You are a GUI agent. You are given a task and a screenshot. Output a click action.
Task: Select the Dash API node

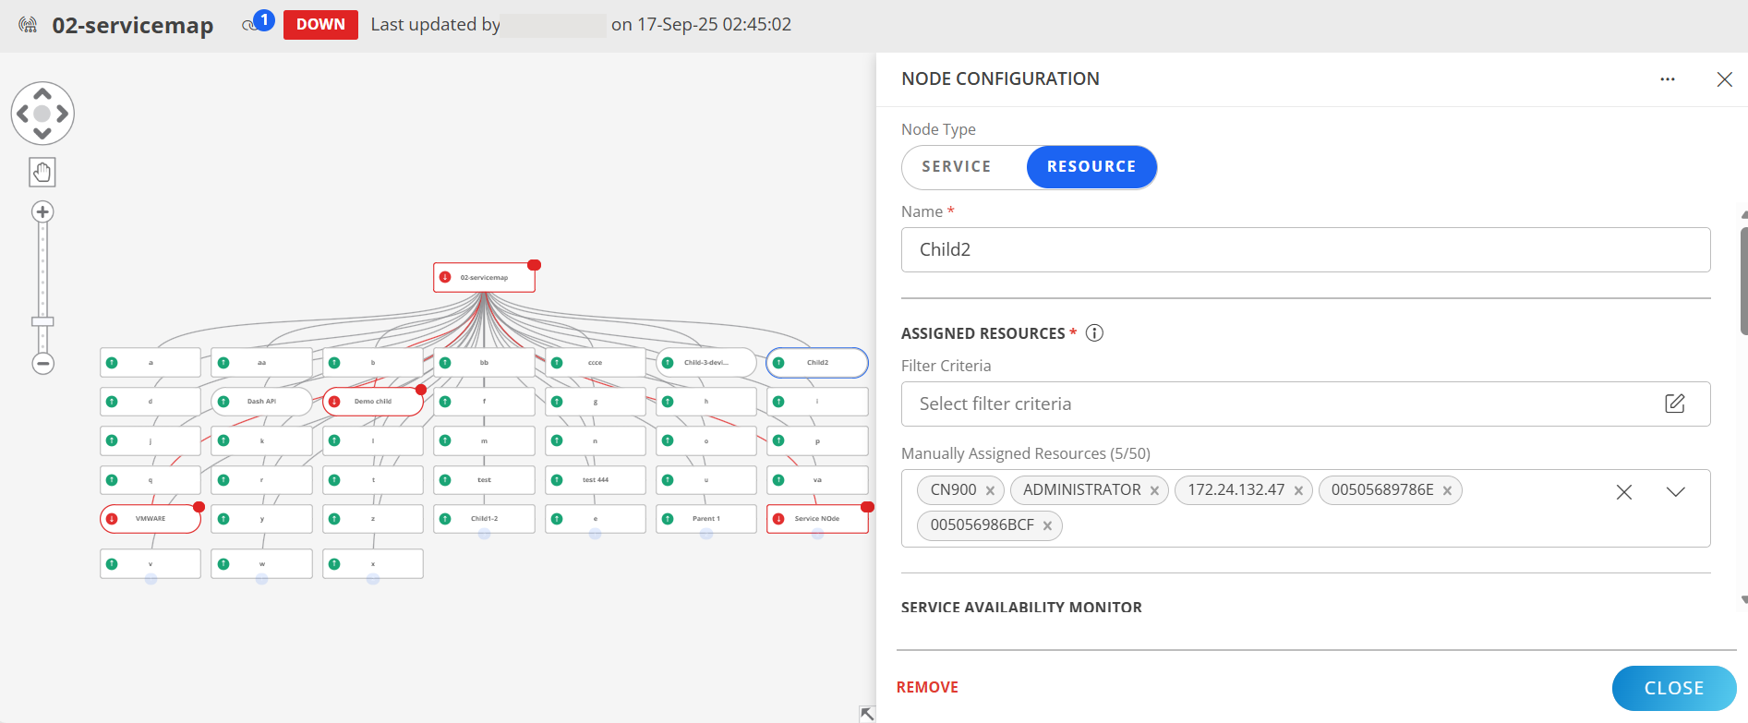point(261,402)
